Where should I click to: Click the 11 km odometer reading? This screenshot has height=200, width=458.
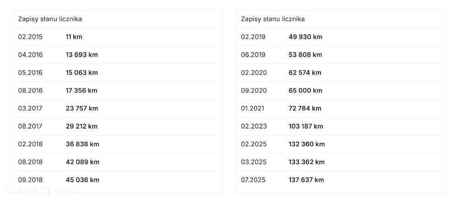point(74,37)
